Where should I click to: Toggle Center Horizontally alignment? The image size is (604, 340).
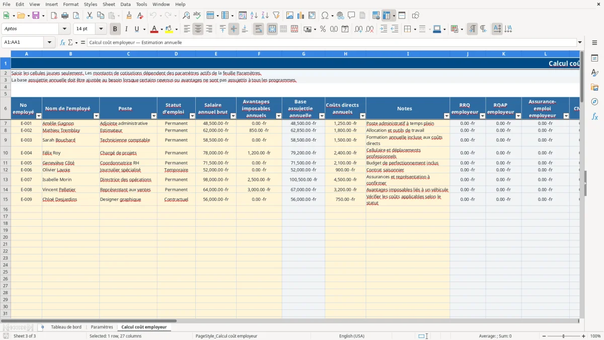(198, 29)
